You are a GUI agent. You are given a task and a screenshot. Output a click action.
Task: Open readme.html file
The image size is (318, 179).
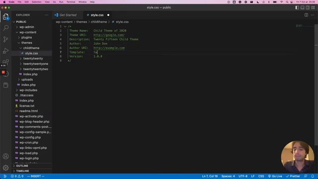[x=28, y=111]
